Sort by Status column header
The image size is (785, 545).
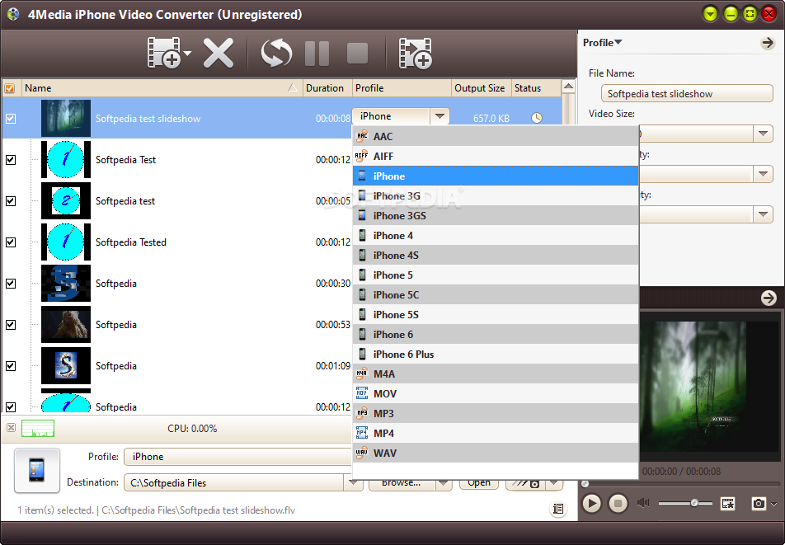(x=536, y=88)
